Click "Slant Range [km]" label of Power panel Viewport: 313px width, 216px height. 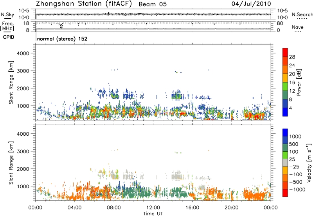coord(11,82)
